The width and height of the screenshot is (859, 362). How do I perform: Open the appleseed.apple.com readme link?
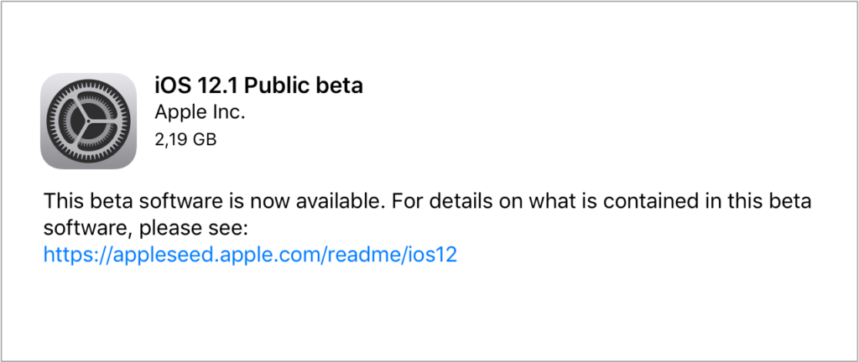click(250, 255)
